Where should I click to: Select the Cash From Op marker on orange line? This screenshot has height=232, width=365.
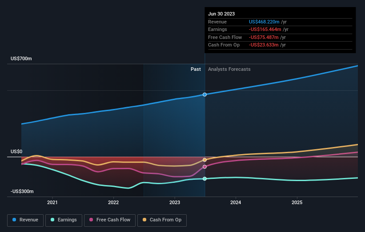tap(205, 160)
